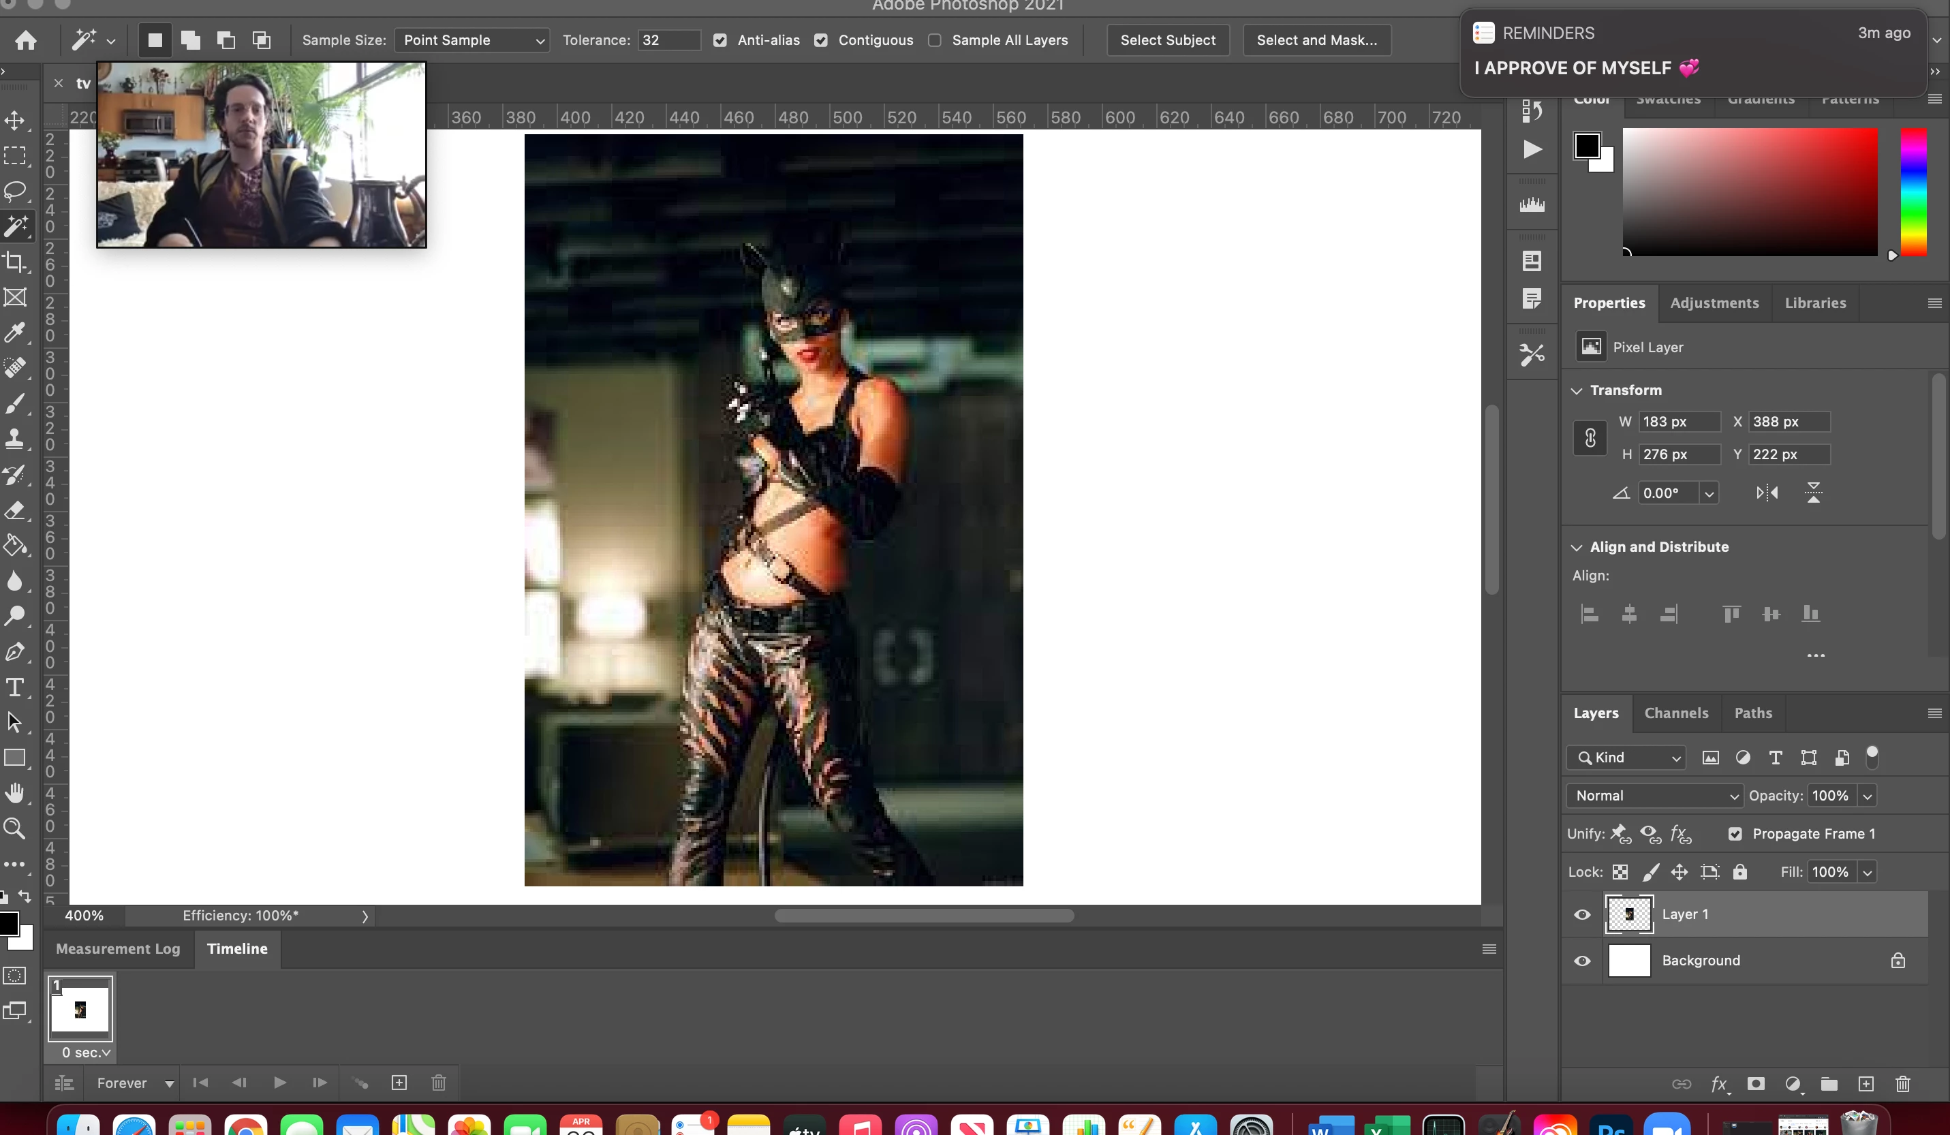This screenshot has height=1135, width=1950.
Task: Enable Sample All Layers checkbox
Action: (935, 40)
